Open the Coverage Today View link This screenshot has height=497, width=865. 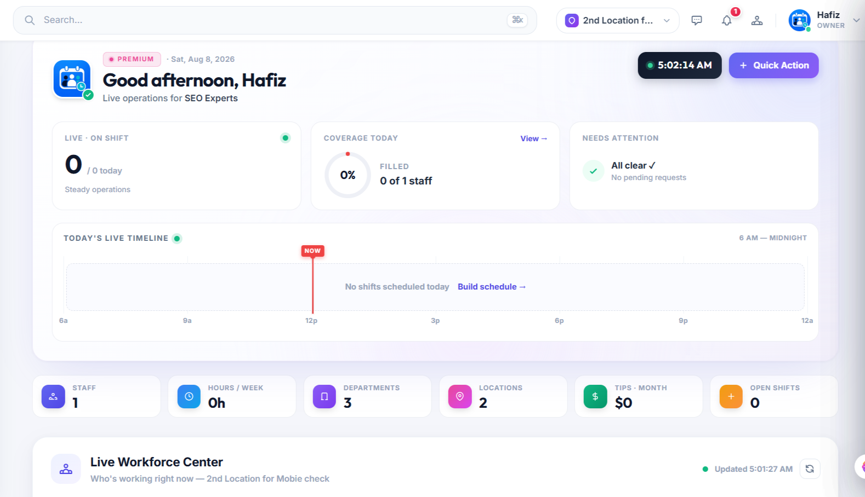pyautogui.click(x=533, y=138)
